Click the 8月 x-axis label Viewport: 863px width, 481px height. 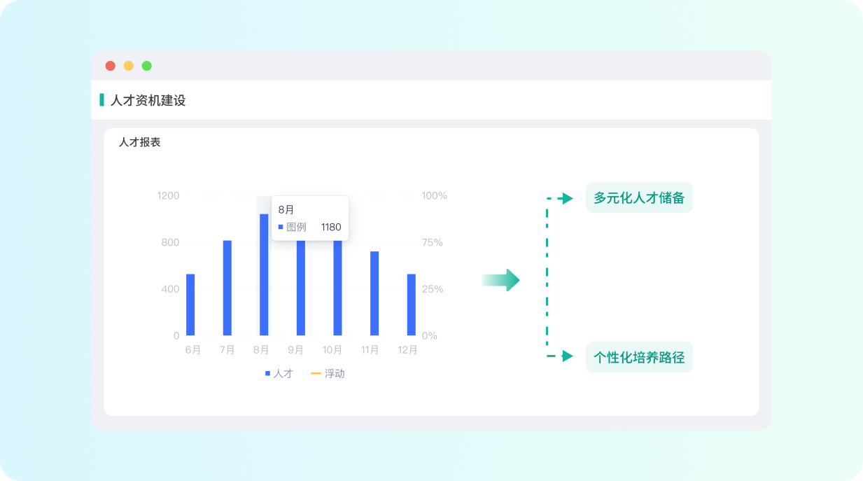coord(261,350)
